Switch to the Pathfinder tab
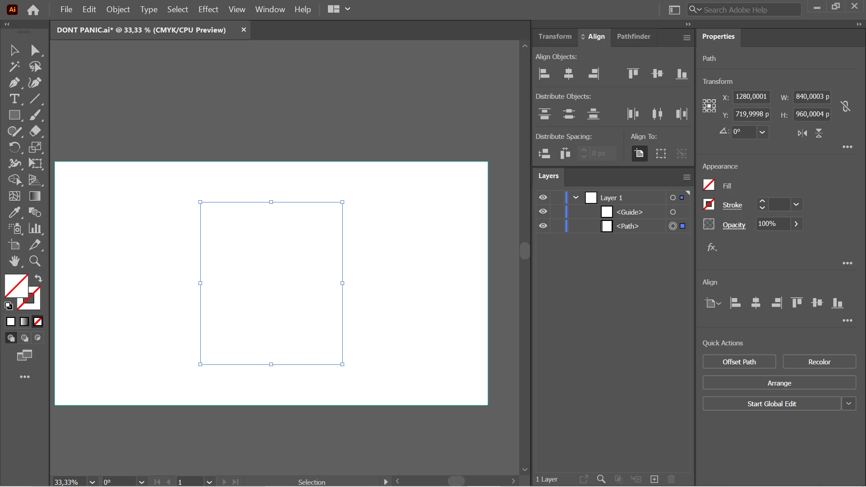The height and width of the screenshot is (487, 866). coord(633,37)
